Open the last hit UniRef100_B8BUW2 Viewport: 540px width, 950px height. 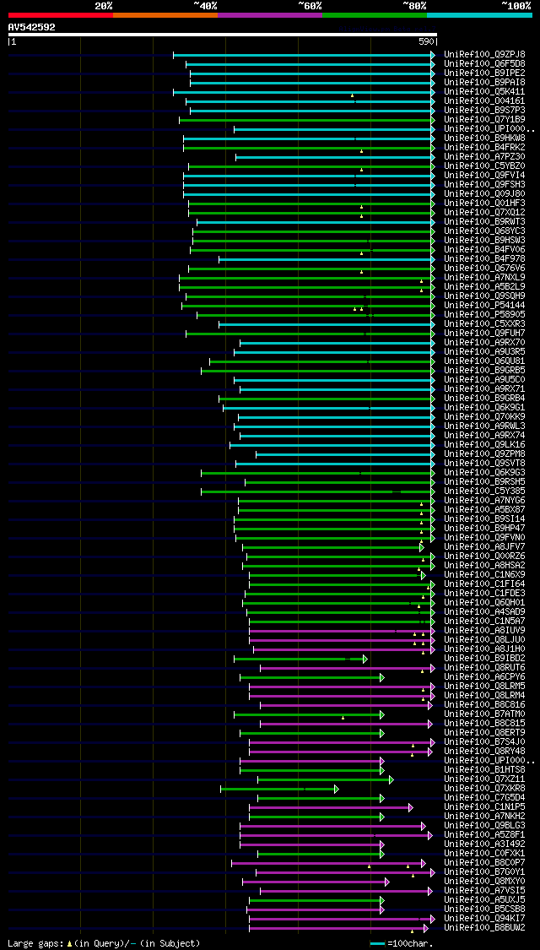point(484,928)
